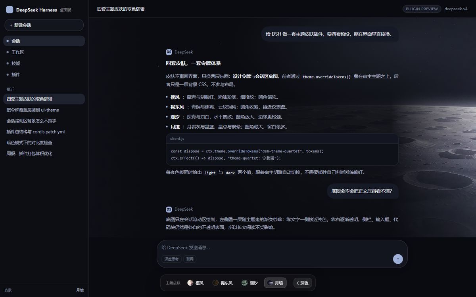Click the 月壤 swatch circle
This screenshot has width=476, height=297.
pyautogui.click(x=270, y=283)
